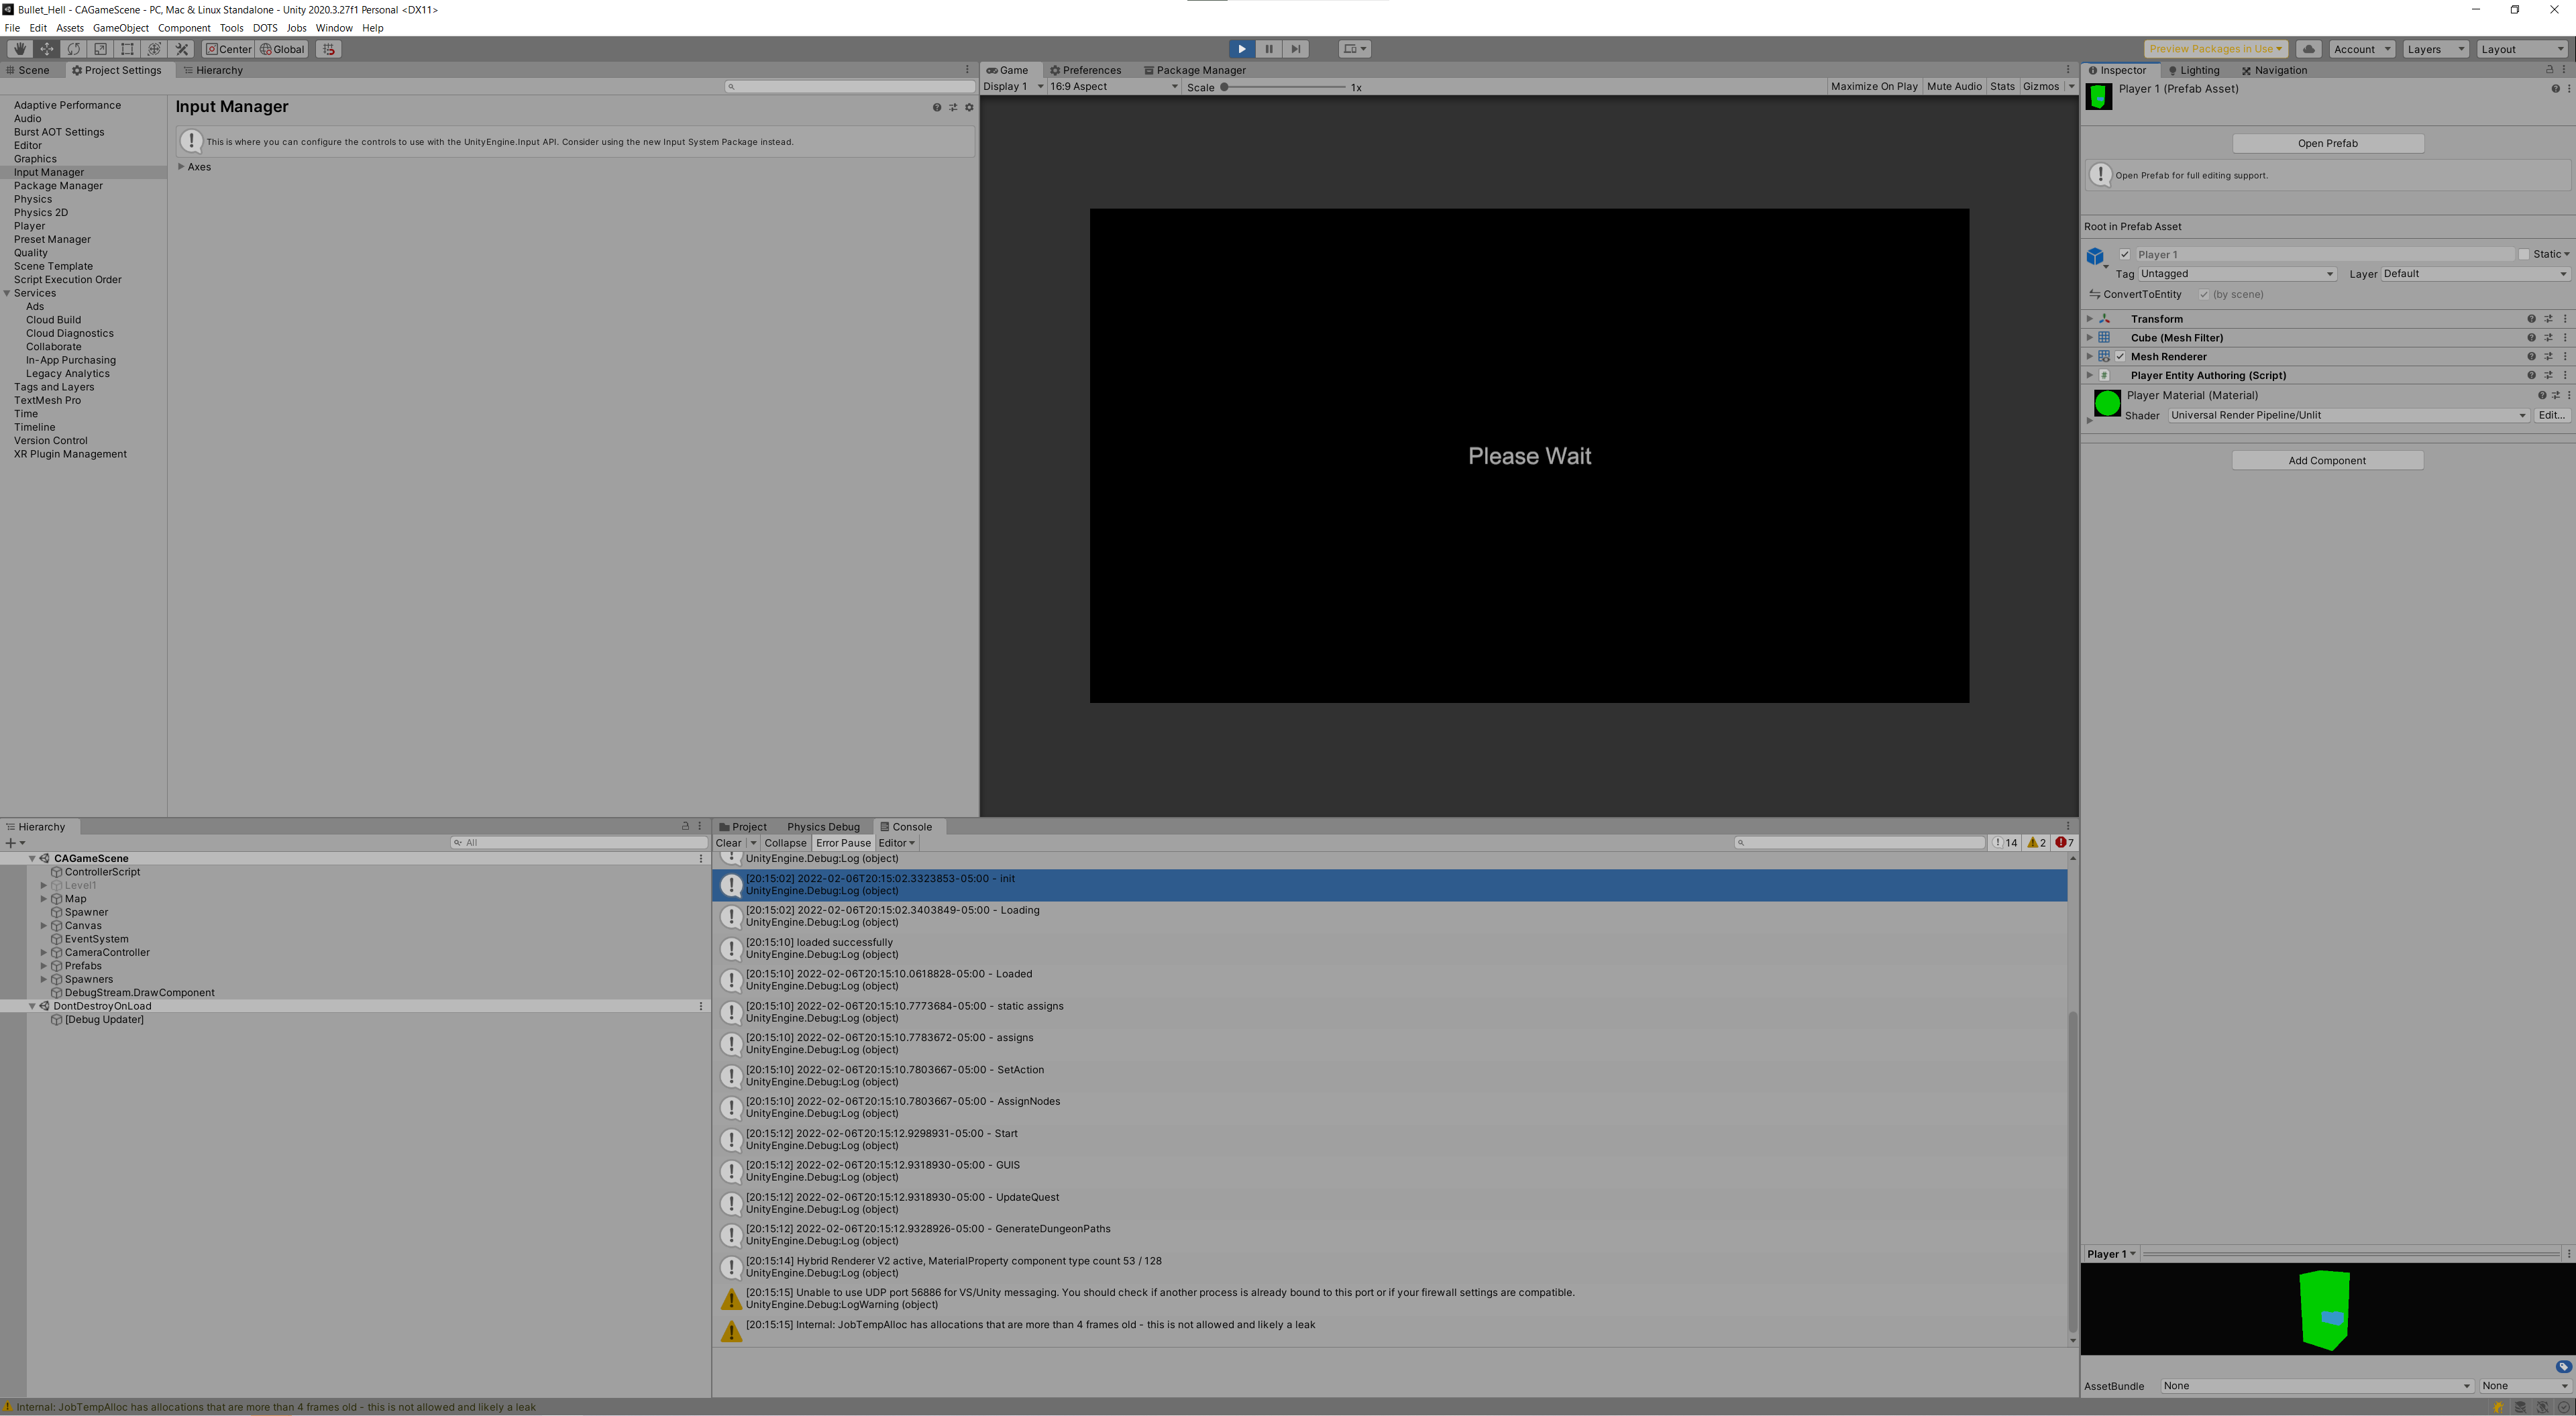The image size is (2576, 1416).
Task: Expand the Axes foldout
Action: [181, 167]
